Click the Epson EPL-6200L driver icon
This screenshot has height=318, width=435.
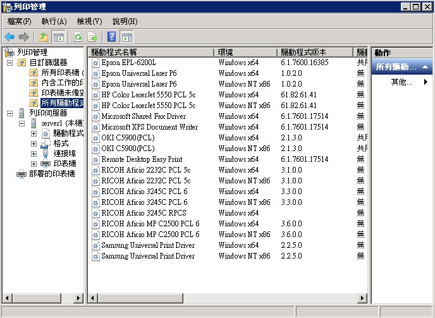[x=95, y=63]
